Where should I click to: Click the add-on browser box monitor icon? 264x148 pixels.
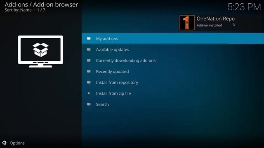click(x=40, y=51)
